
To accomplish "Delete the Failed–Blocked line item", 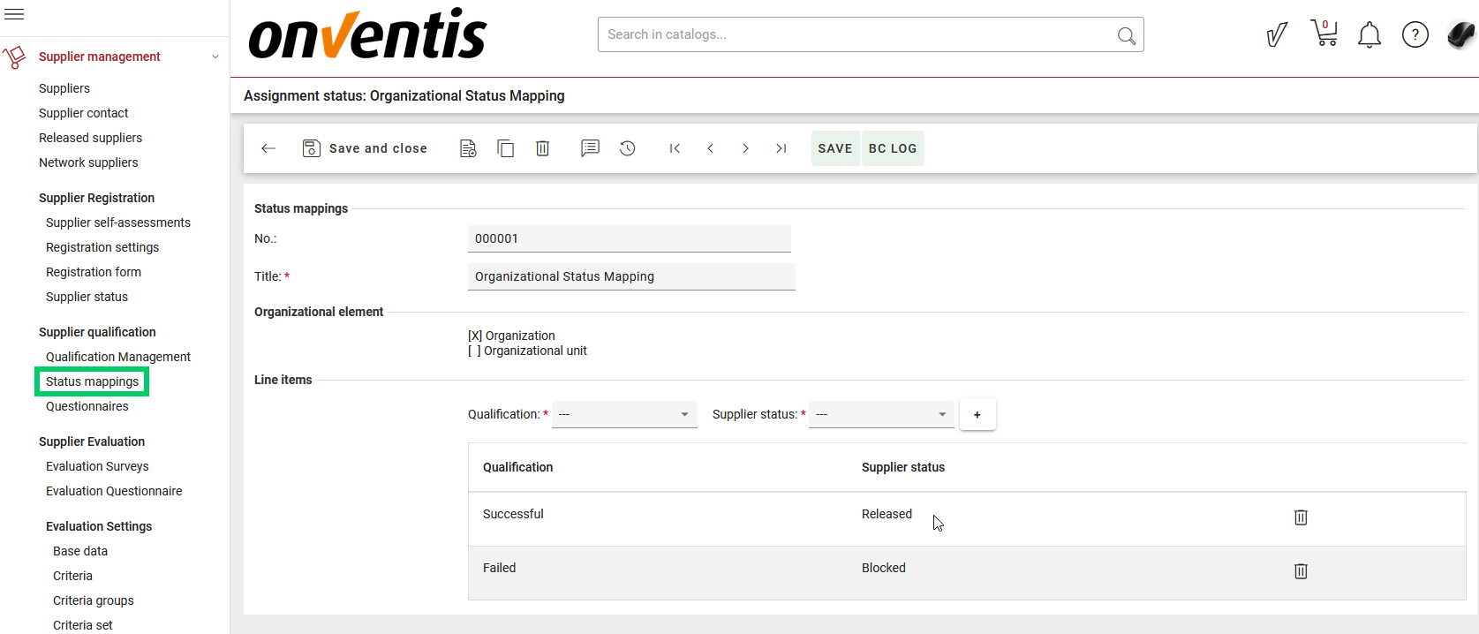I will tap(1300, 571).
